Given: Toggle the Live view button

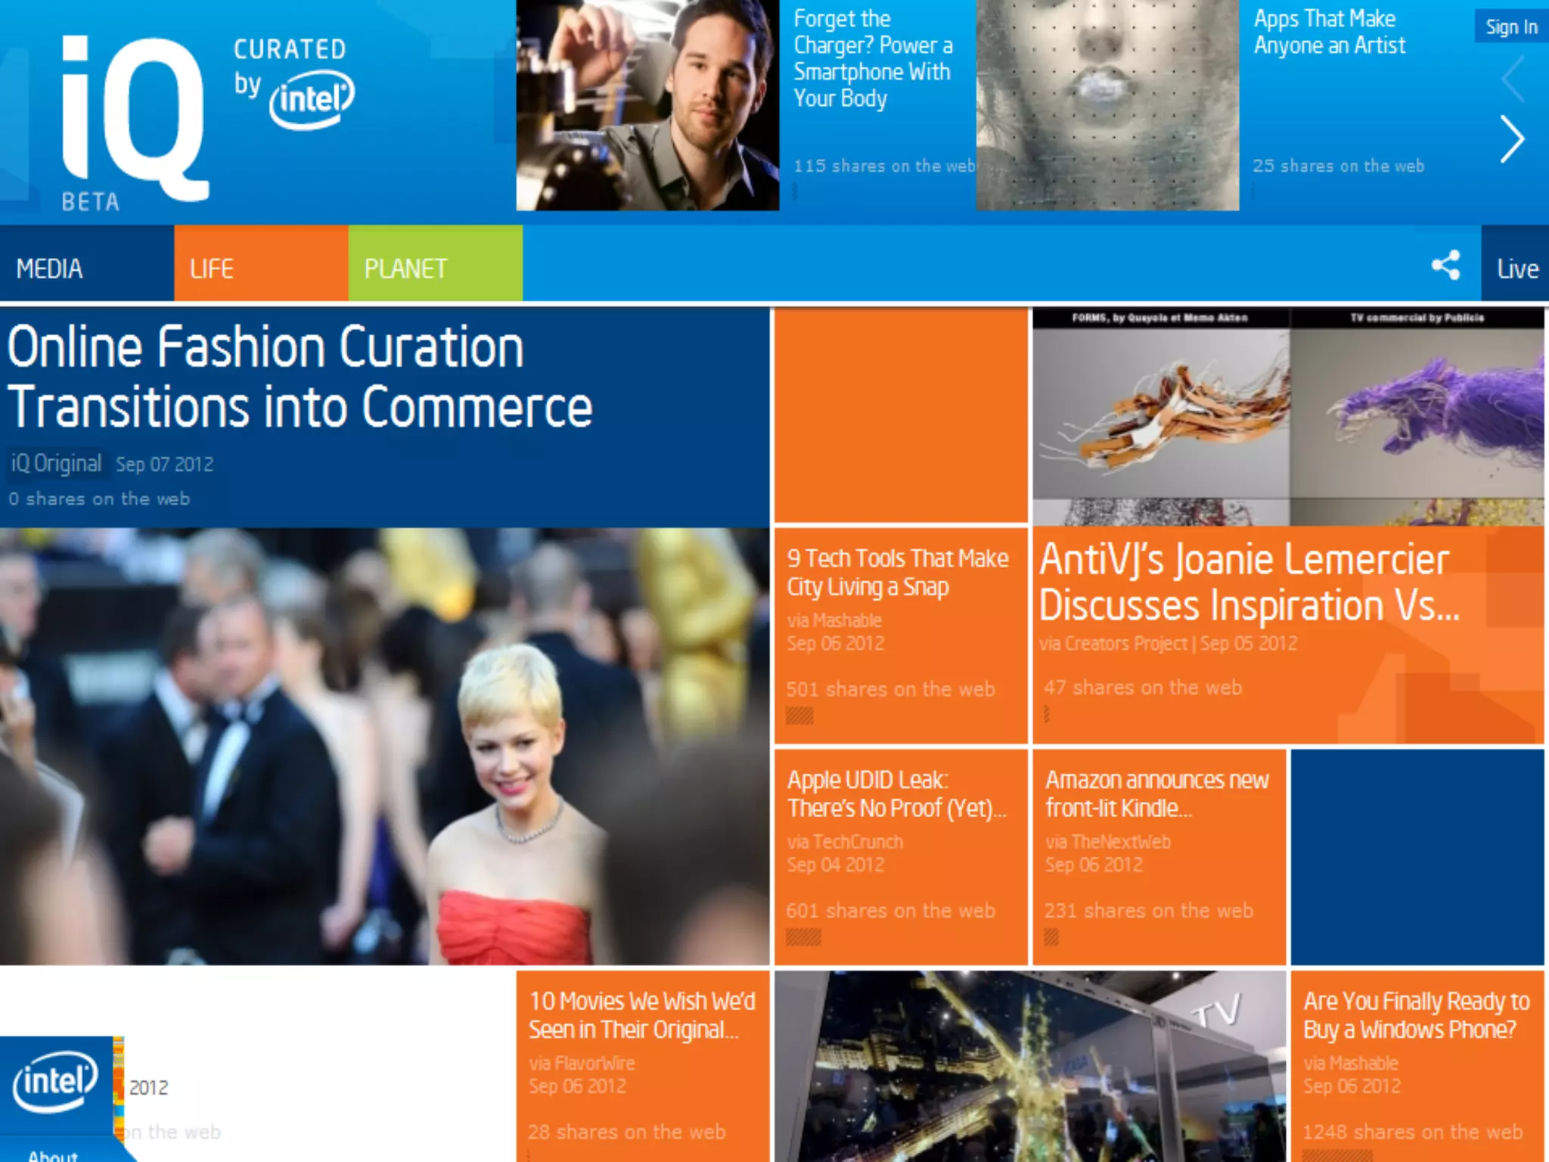Looking at the screenshot, I should click(1516, 269).
